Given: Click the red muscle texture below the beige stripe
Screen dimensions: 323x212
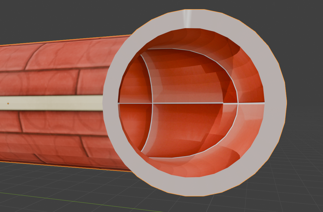Looking at the screenshot, I should pyautogui.click(x=54, y=124).
